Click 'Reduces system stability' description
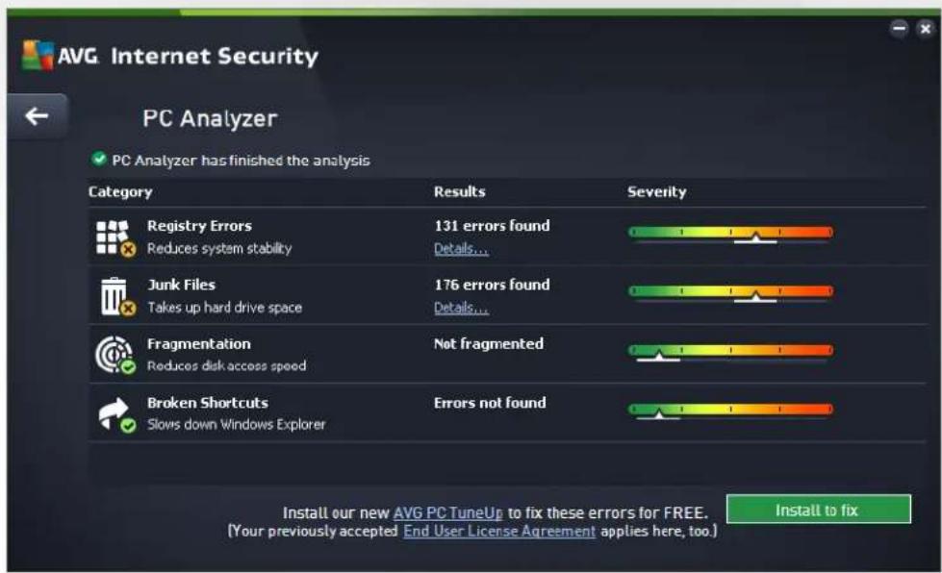942x573 pixels. point(219,248)
